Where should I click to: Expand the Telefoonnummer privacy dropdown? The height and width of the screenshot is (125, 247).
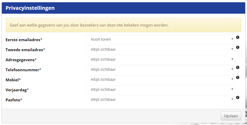(x=161, y=69)
